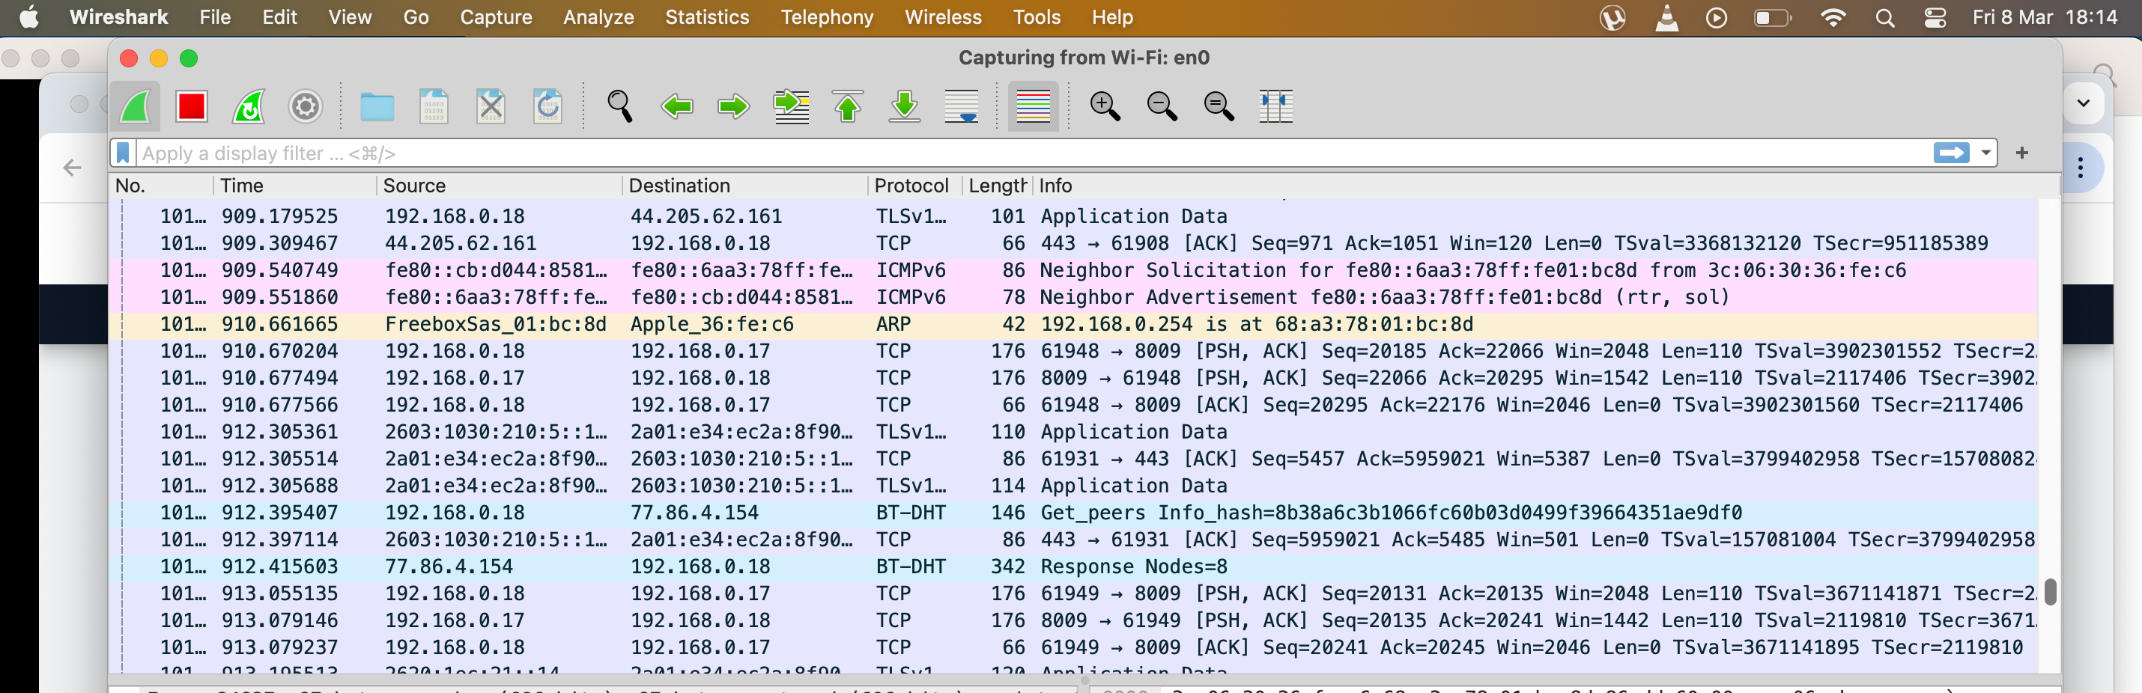The width and height of the screenshot is (2142, 693).
Task: Toggle packet colorization rules
Action: pos(1033,106)
